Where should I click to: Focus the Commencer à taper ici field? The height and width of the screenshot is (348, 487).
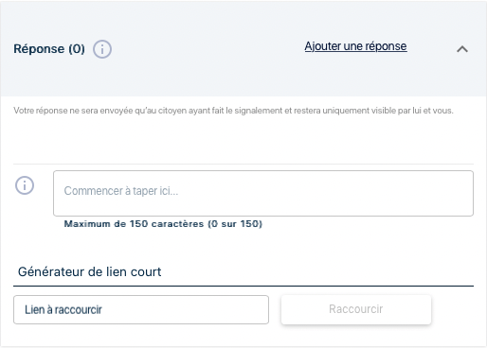(x=263, y=193)
